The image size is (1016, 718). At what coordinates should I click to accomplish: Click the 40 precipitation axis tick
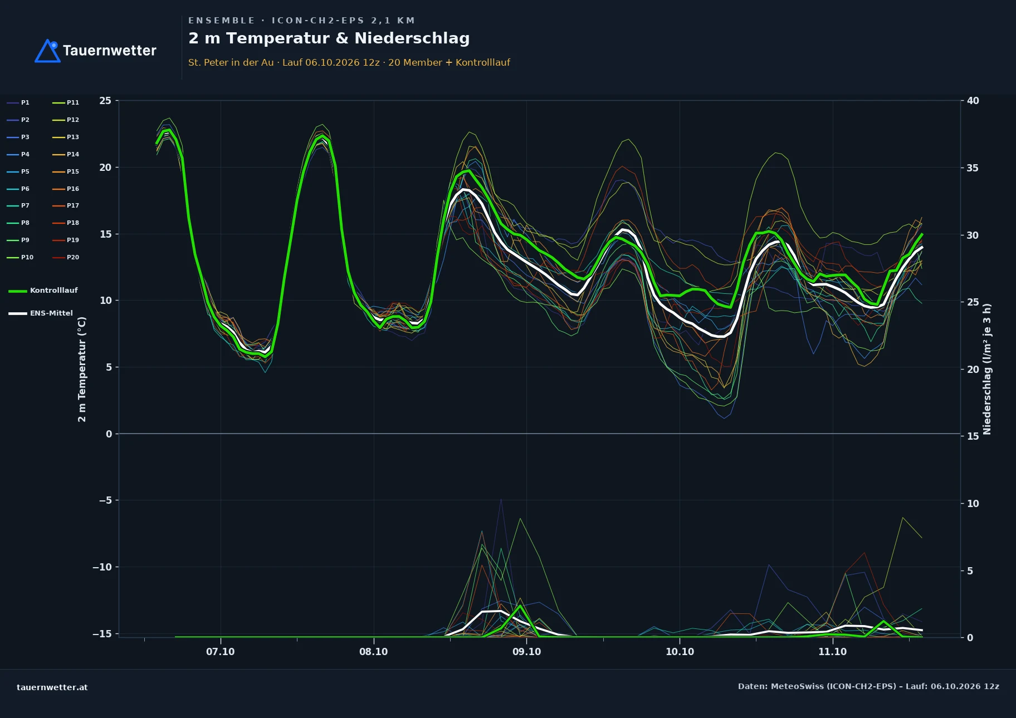pos(973,101)
